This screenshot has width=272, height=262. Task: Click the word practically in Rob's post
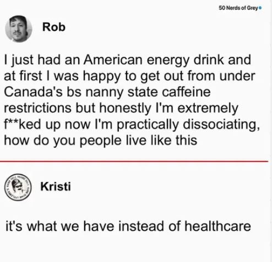[148, 125]
